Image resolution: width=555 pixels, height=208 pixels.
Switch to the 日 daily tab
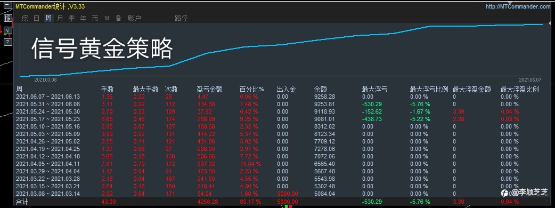pos(36,19)
